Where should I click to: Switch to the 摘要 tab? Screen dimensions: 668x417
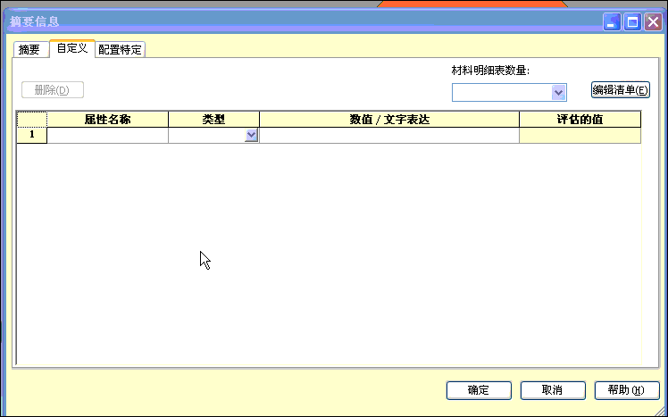pyautogui.click(x=31, y=49)
